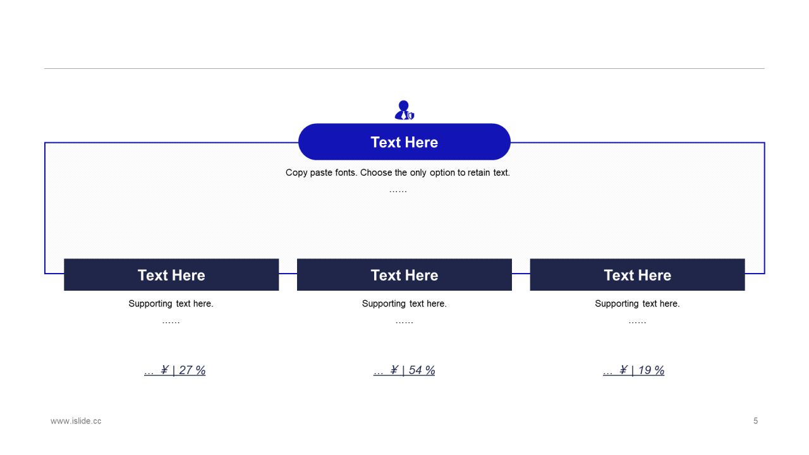
Task: Click ellipsis between Supporting text and 27% link
Action: coord(171,322)
